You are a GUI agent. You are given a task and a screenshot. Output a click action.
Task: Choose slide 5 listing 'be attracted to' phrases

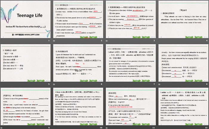tap(26, 64)
